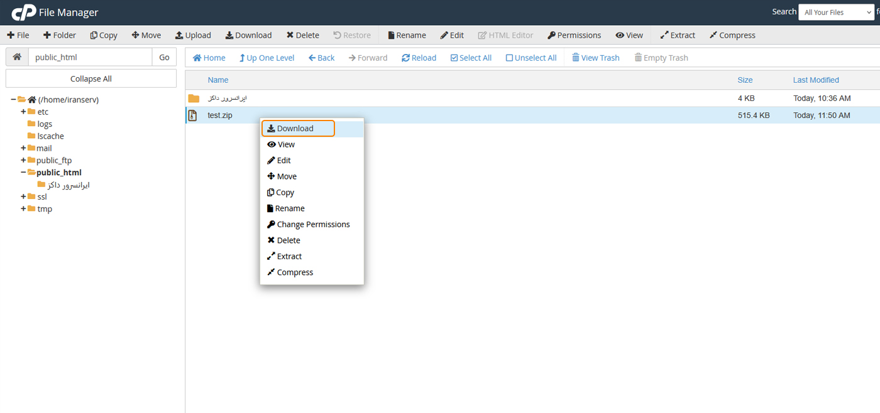Click the home icon beside path field

tap(17, 57)
